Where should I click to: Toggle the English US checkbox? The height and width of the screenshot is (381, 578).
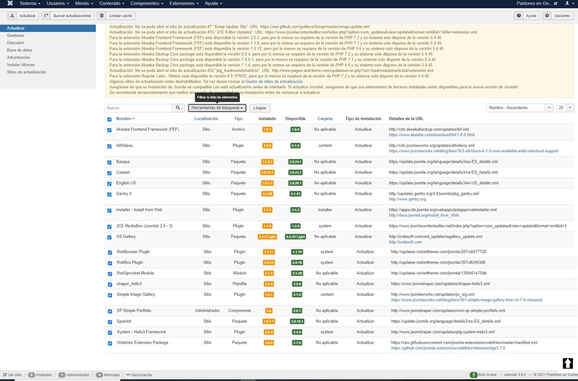[109, 183]
